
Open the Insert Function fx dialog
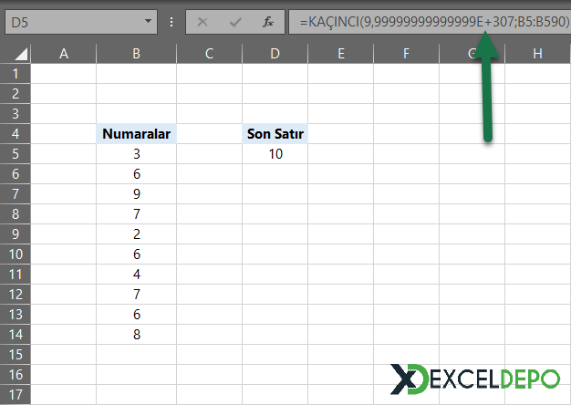click(268, 22)
